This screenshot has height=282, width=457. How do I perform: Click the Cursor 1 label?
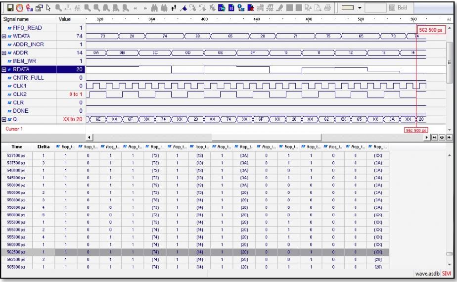click(x=14, y=129)
